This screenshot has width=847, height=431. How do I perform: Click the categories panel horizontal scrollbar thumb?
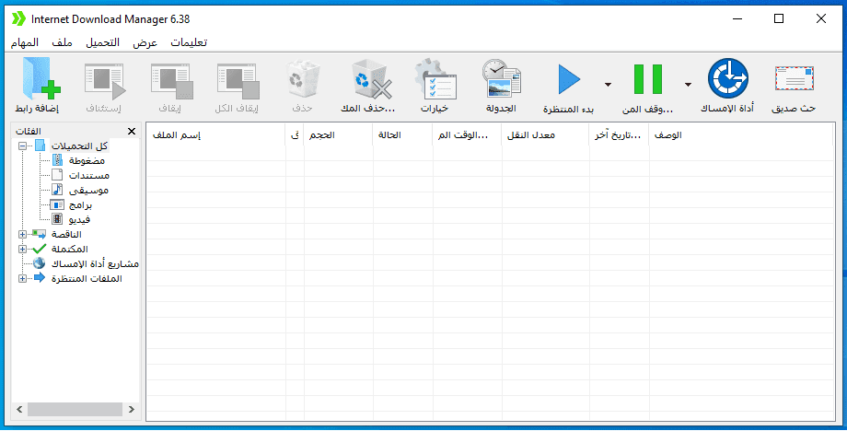pos(74,410)
